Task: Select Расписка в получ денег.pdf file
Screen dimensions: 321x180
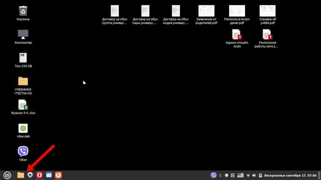Action: [x=237, y=15]
